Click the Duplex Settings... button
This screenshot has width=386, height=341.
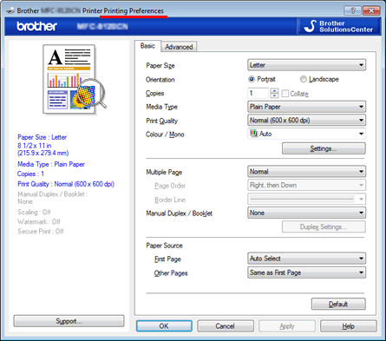tap(324, 226)
